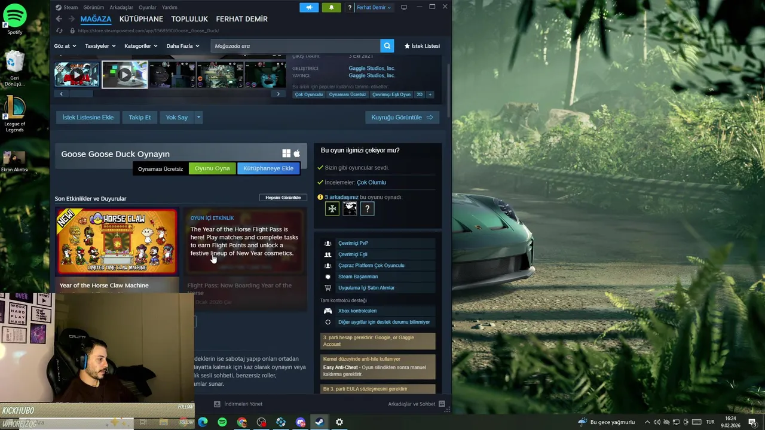Image resolution: width=765 pixels, height=430 pixels.
Task: Open the Arkadaşlar menu
Action: point(121,7)
